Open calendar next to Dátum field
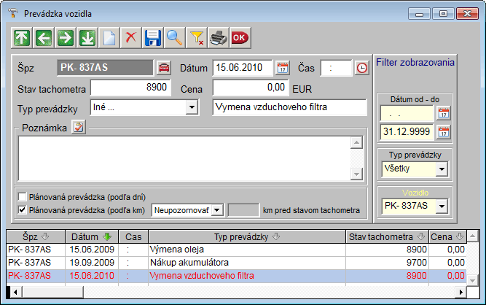This screenshot has height=305, width=486. coord(283,68)
